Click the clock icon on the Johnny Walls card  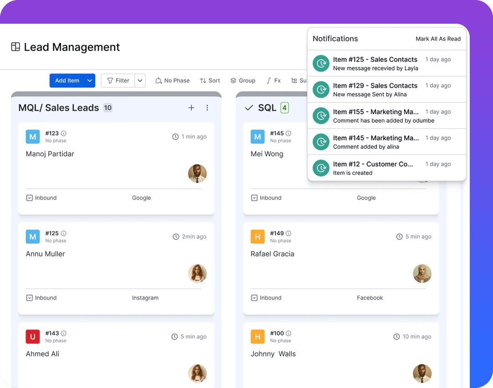click(x=397, y=336)
